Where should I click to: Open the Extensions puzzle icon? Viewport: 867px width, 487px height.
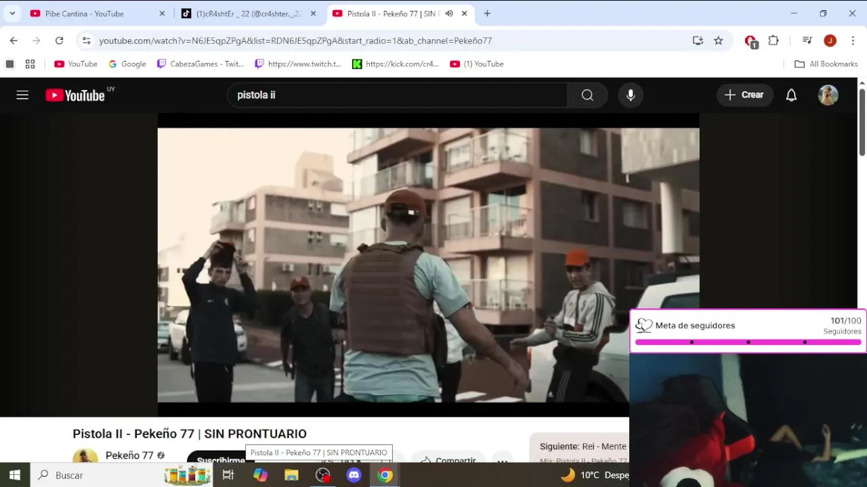[x=774, y=41]
